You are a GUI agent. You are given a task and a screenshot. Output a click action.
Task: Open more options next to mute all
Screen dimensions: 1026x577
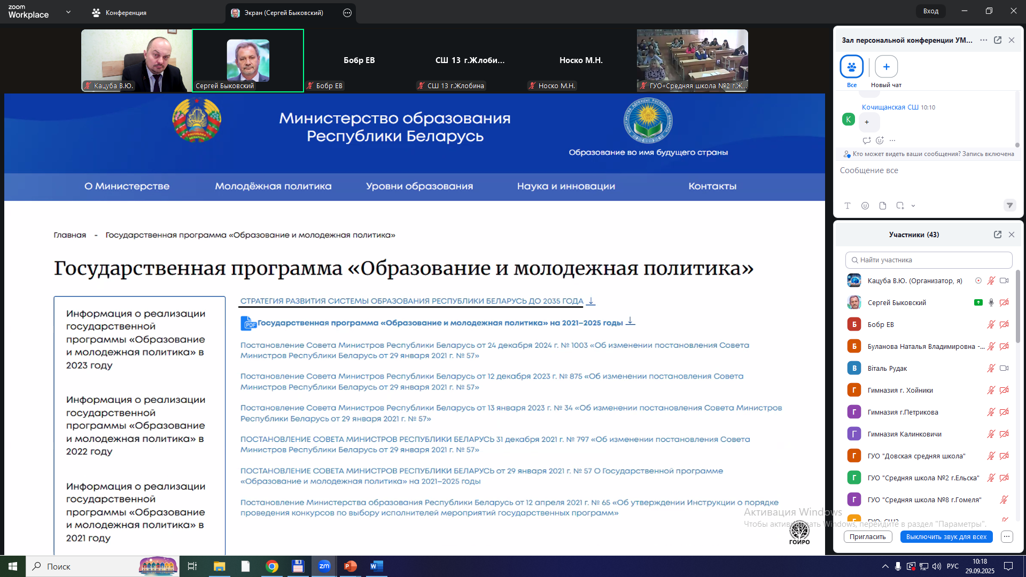click(x=1007, y=536)
